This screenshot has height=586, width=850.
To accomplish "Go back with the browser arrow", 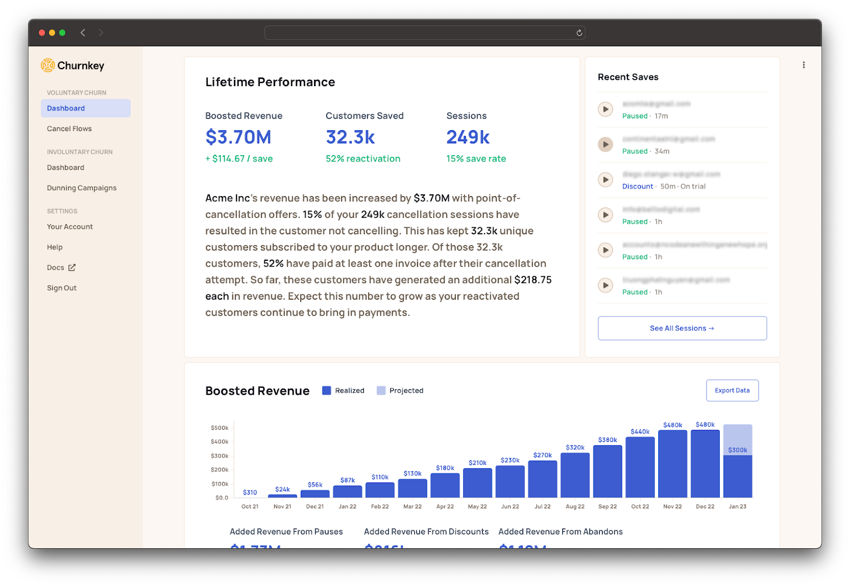I will pyautogui.click(x=83, y=33).
